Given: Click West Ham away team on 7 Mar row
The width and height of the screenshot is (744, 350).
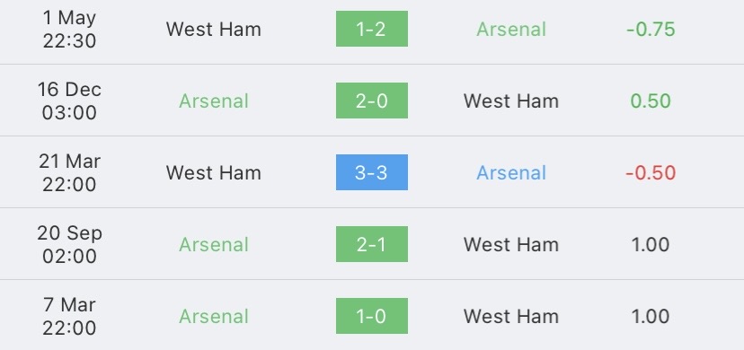Looking at the screenshot, I should (x=511, y=317).
